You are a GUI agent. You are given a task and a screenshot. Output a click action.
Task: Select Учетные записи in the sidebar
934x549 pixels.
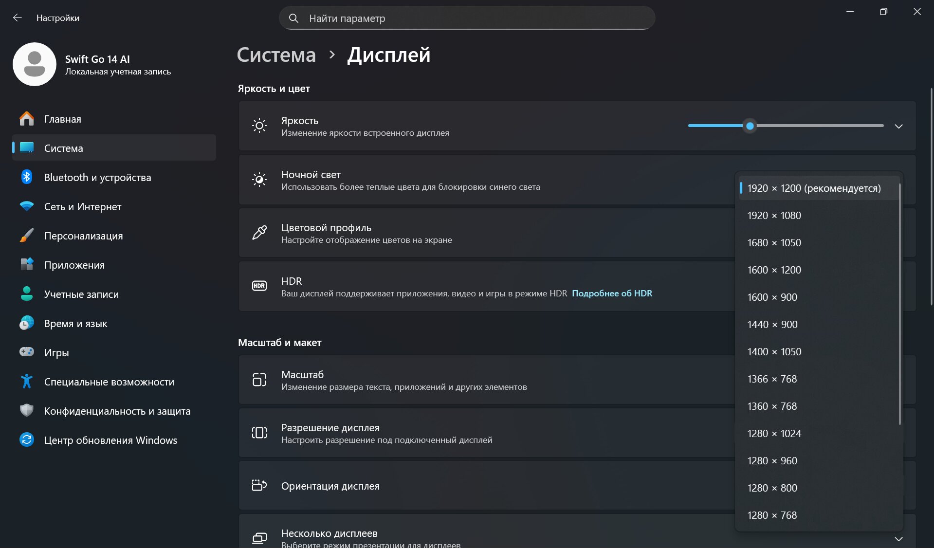[x=81, y=294]
